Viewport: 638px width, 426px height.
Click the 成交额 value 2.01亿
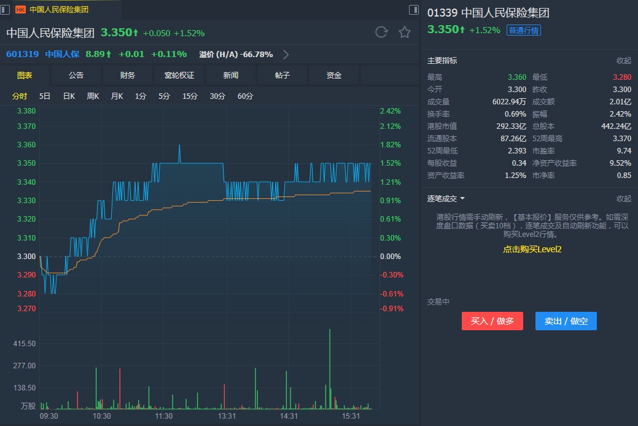click(x=620, y=102)
